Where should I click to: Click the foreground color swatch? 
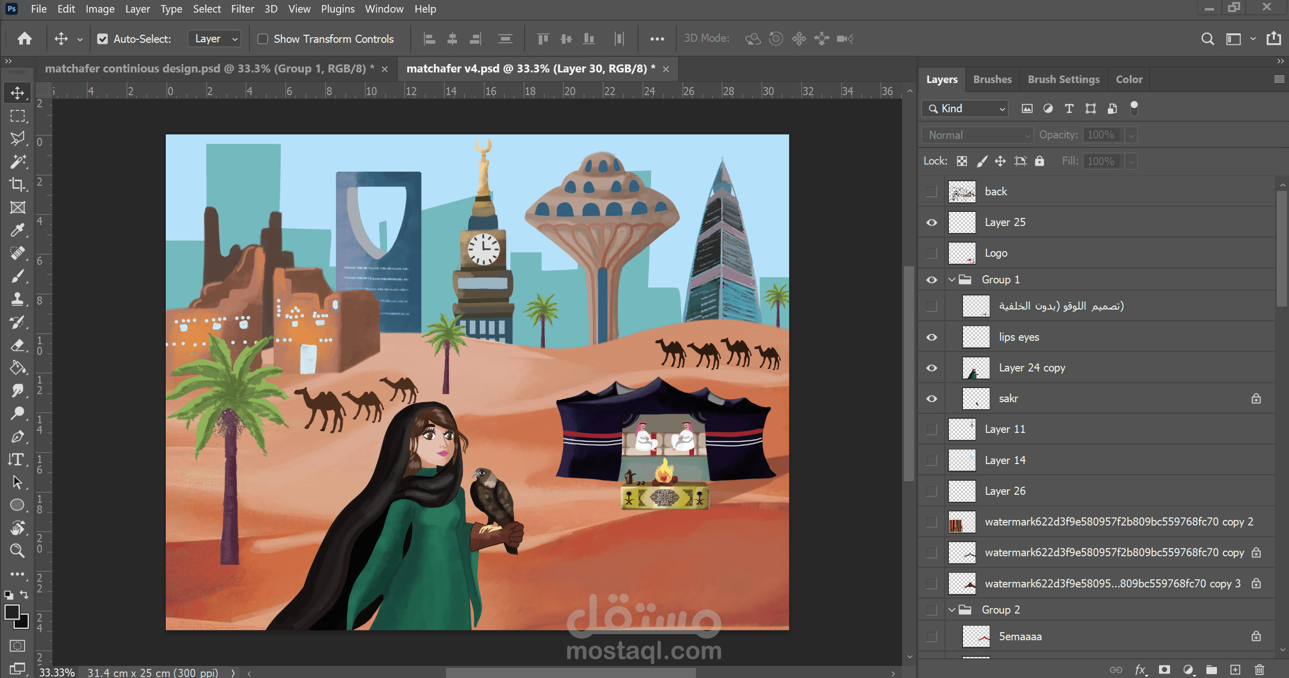tap(12, 612)
